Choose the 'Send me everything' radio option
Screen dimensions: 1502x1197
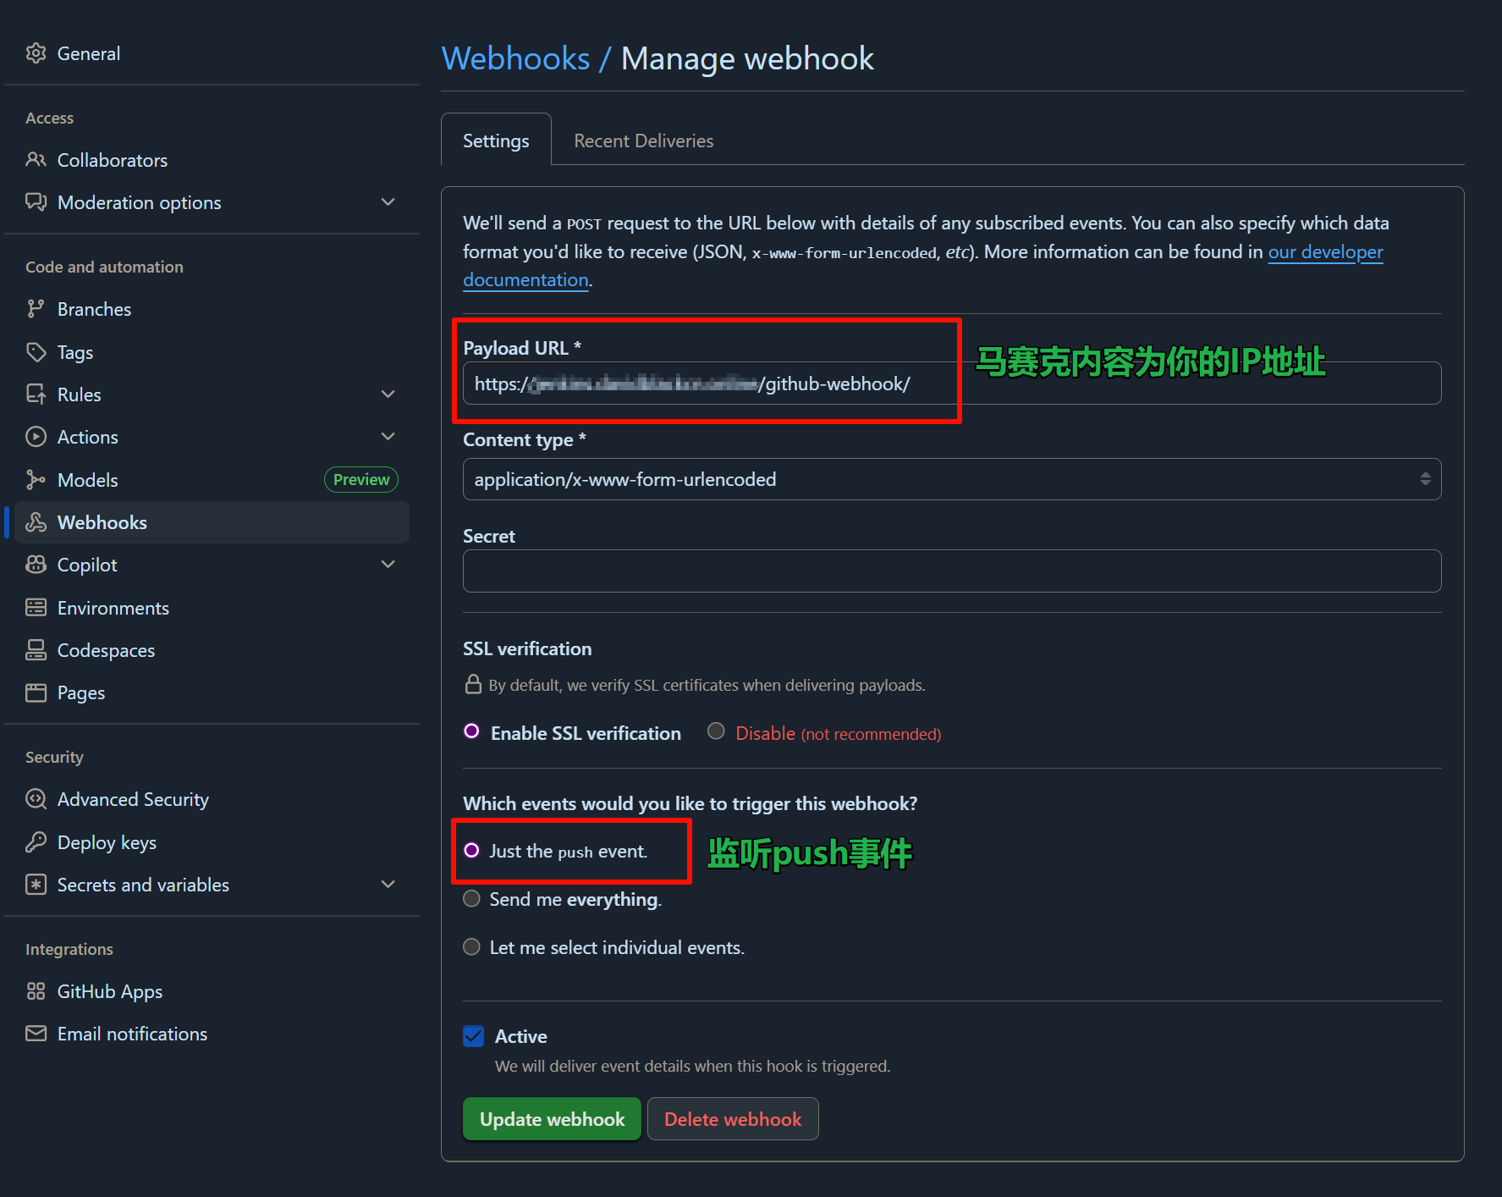pos(472,899)
